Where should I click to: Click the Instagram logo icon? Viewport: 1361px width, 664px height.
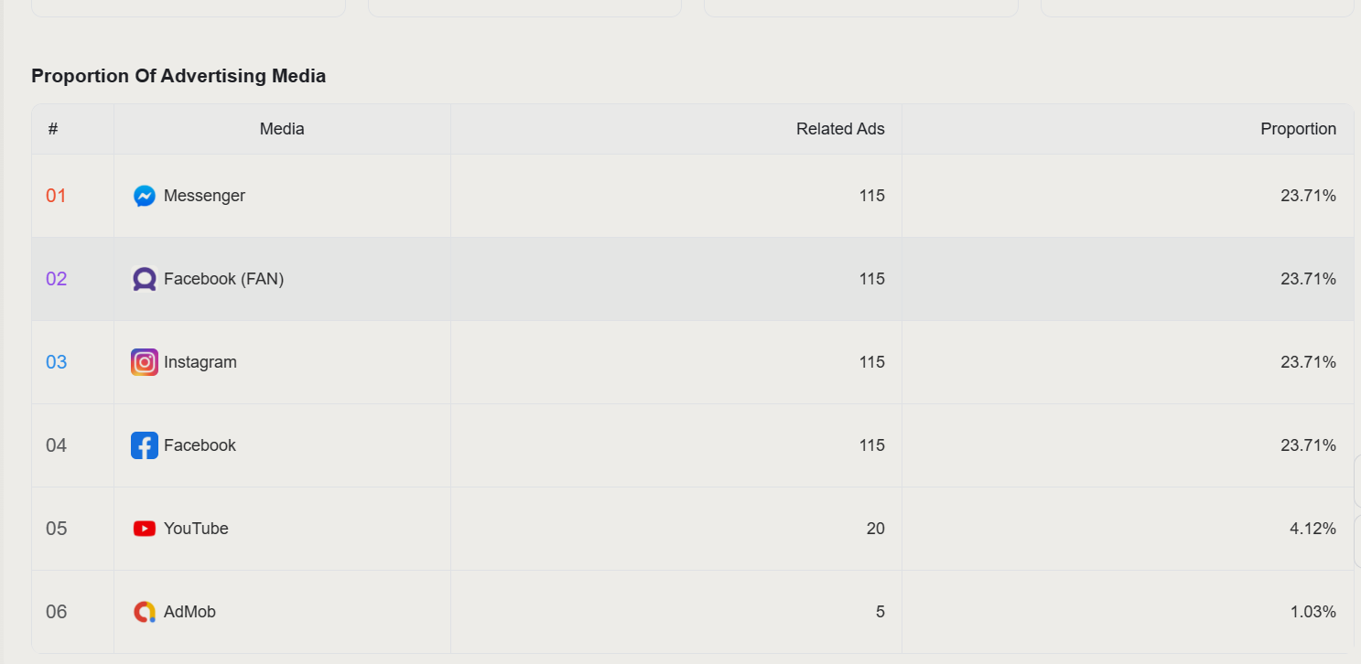click(x=145, y=362)
